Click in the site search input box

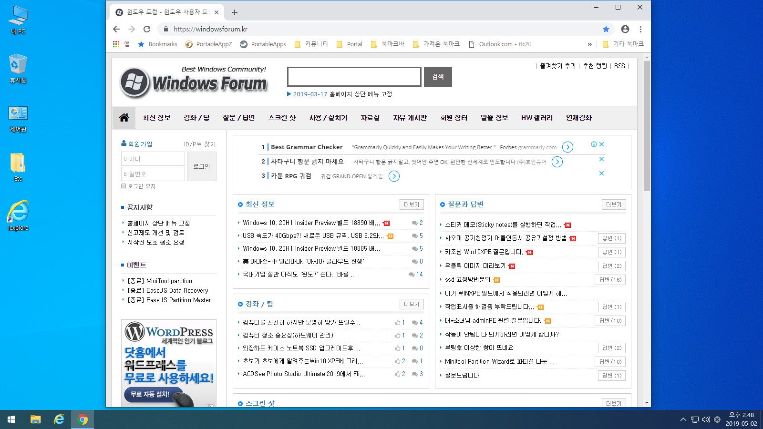click(354, 77)
